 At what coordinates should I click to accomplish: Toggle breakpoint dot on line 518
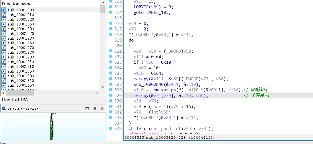click(111, 35)
